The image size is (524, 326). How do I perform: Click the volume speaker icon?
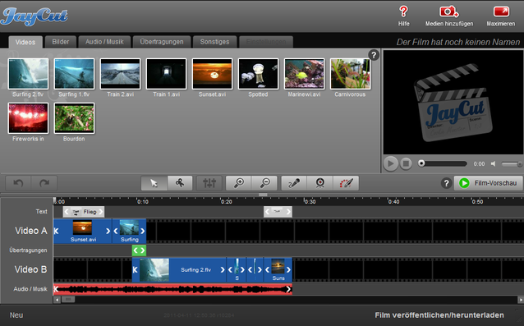[x=494, y=163]
